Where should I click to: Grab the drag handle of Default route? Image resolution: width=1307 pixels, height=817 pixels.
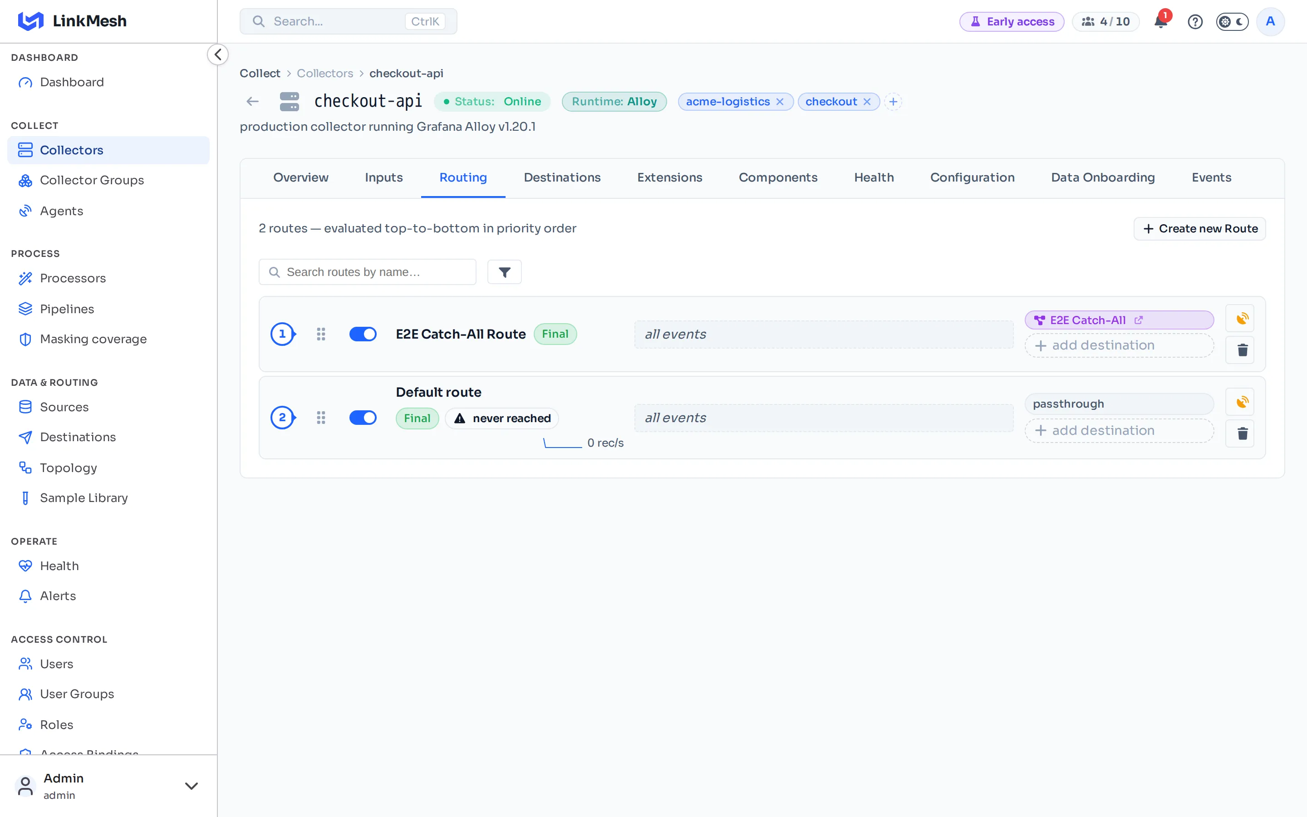(x=321, y=418)
